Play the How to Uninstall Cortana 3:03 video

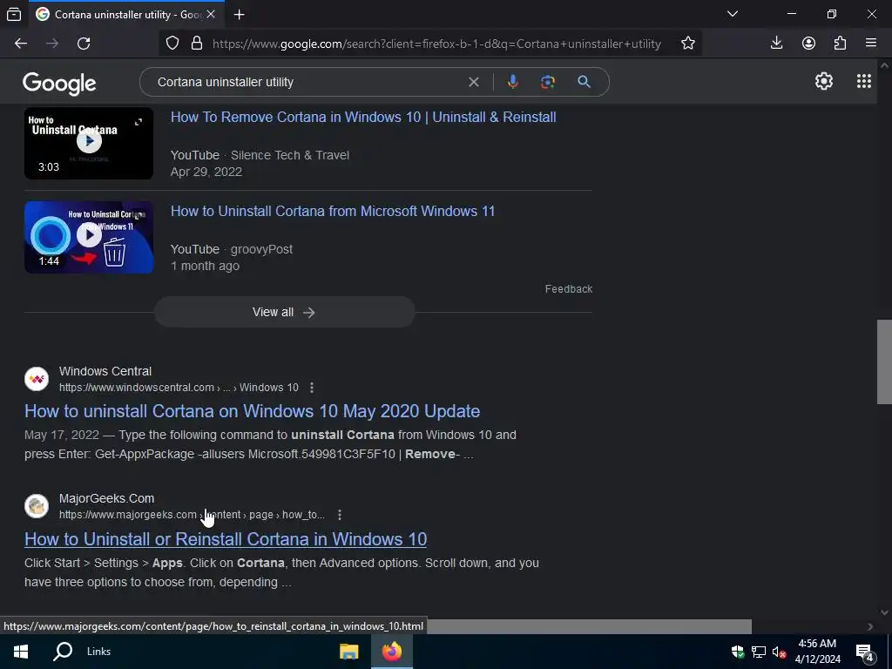coord(90,141)
